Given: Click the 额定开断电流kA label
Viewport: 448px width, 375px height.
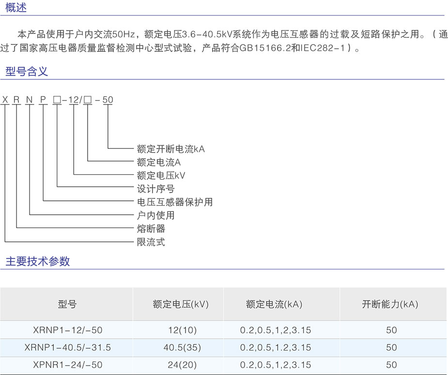Looking at the screenshot, I should (171, 149).
